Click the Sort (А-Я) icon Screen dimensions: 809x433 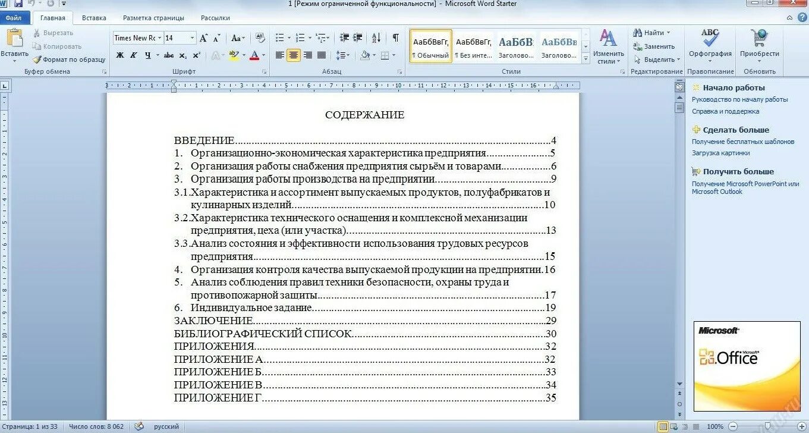point(376,38)
